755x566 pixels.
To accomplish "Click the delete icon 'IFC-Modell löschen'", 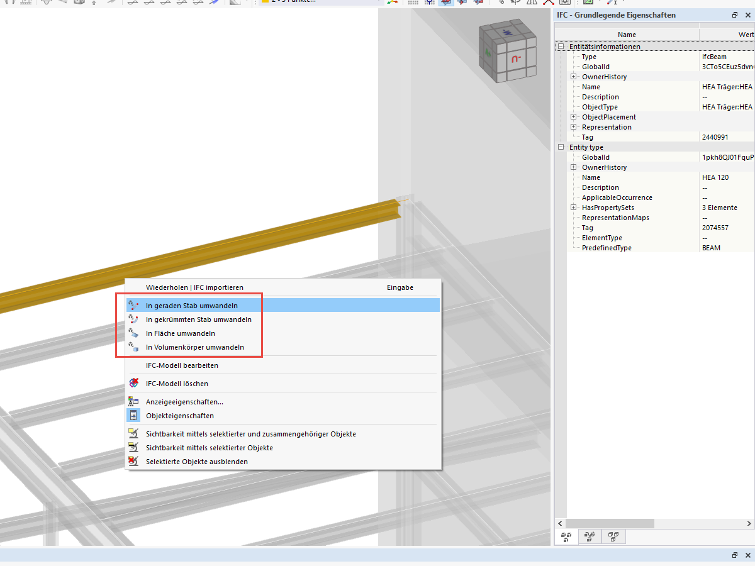I will point(133,383).
